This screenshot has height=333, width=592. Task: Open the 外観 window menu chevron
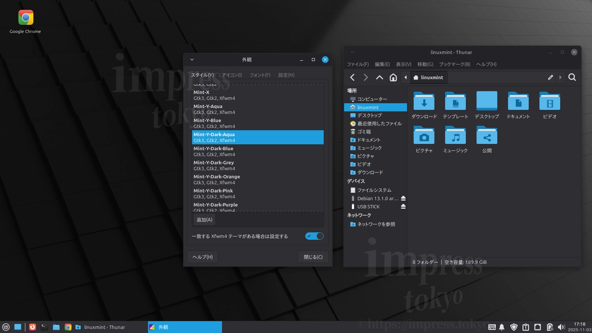click(192, 60)
